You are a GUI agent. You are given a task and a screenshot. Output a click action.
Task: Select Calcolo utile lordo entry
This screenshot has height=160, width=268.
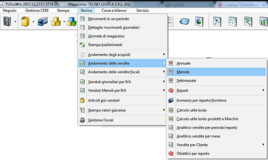tap(191, 110)
